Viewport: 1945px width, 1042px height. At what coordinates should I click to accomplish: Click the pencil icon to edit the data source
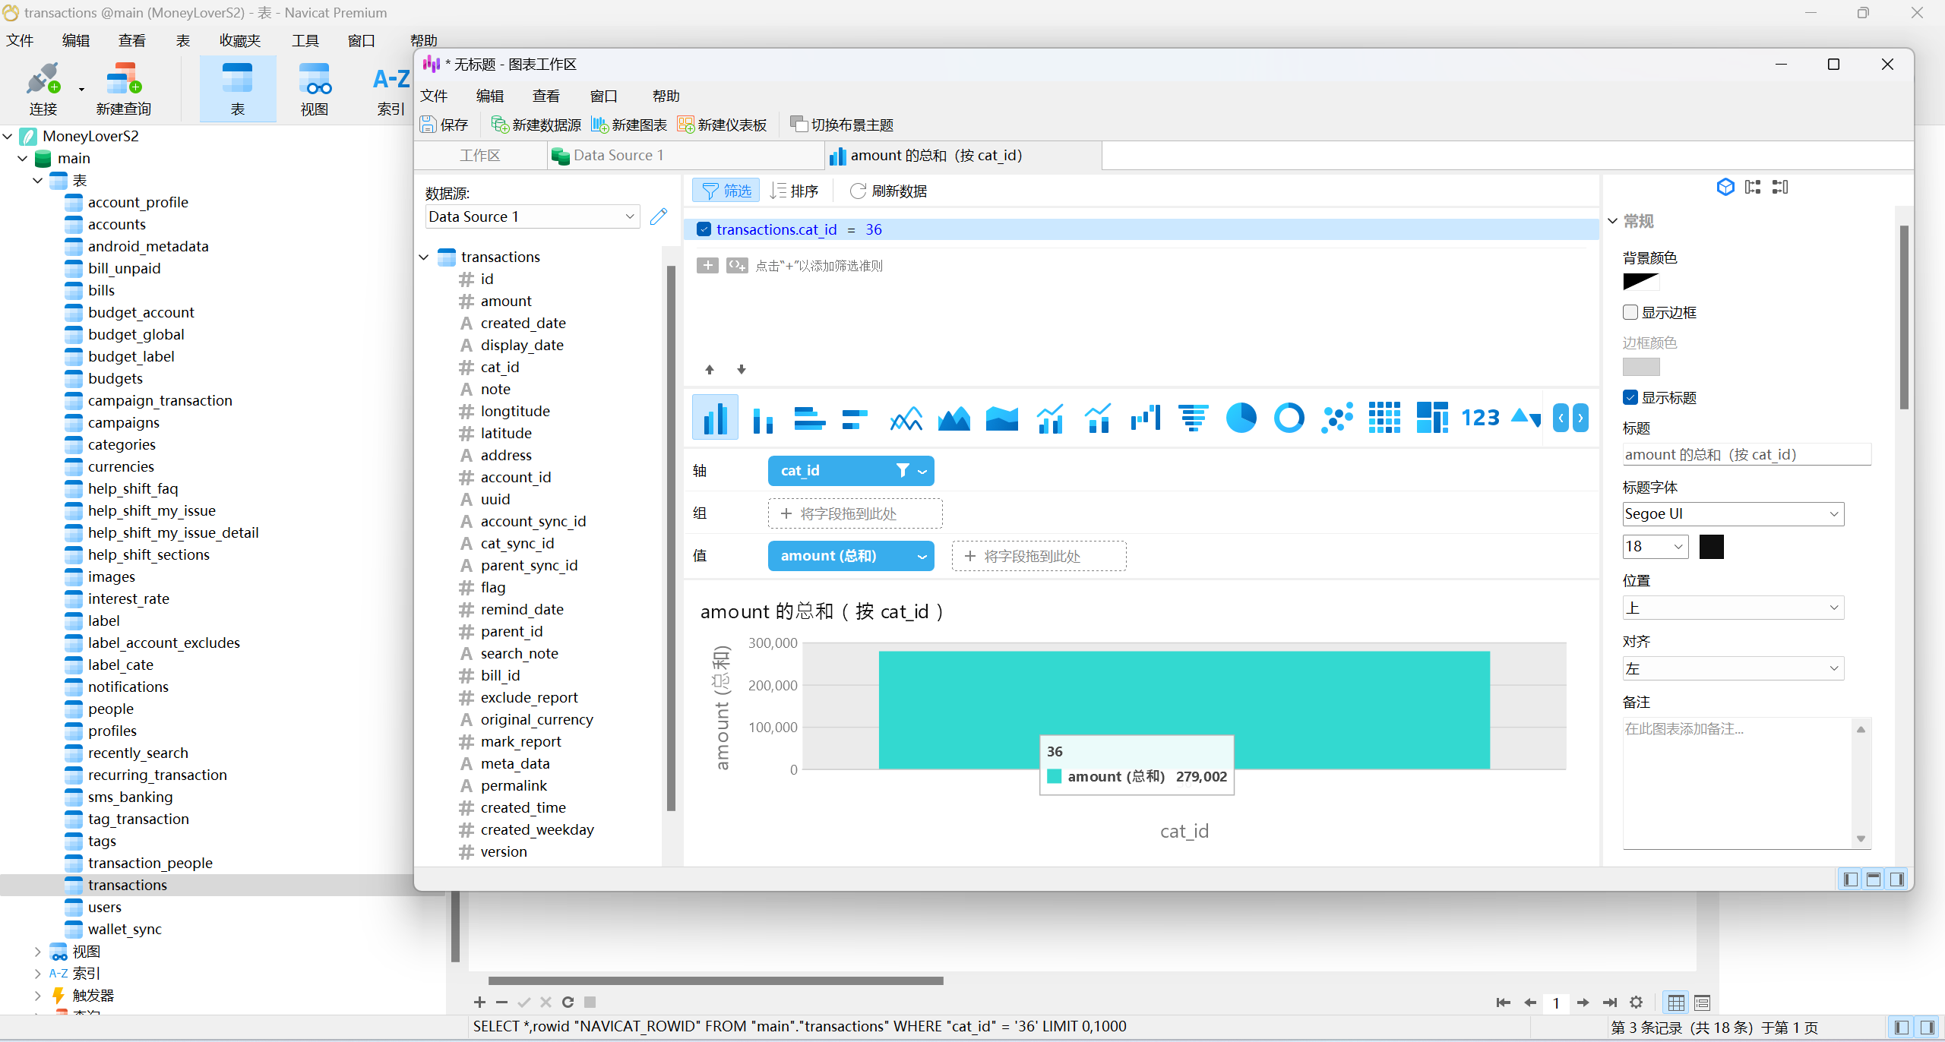coord(659,216)
